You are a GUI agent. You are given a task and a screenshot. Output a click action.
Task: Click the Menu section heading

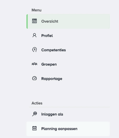(36, 10)
